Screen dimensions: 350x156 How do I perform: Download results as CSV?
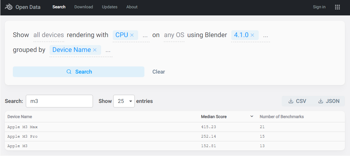point(297,101)
